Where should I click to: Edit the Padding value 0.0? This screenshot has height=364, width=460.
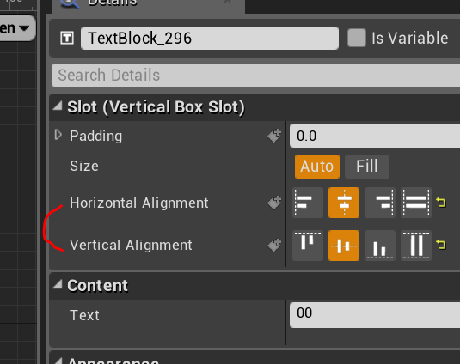point(375,136)
